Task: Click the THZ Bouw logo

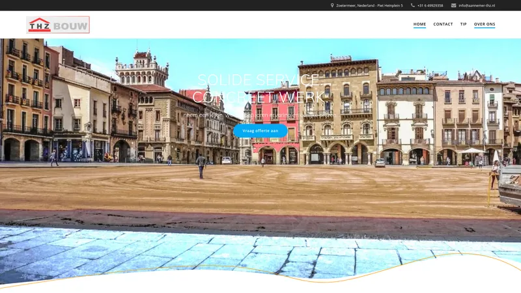Action: coord(58,25)
